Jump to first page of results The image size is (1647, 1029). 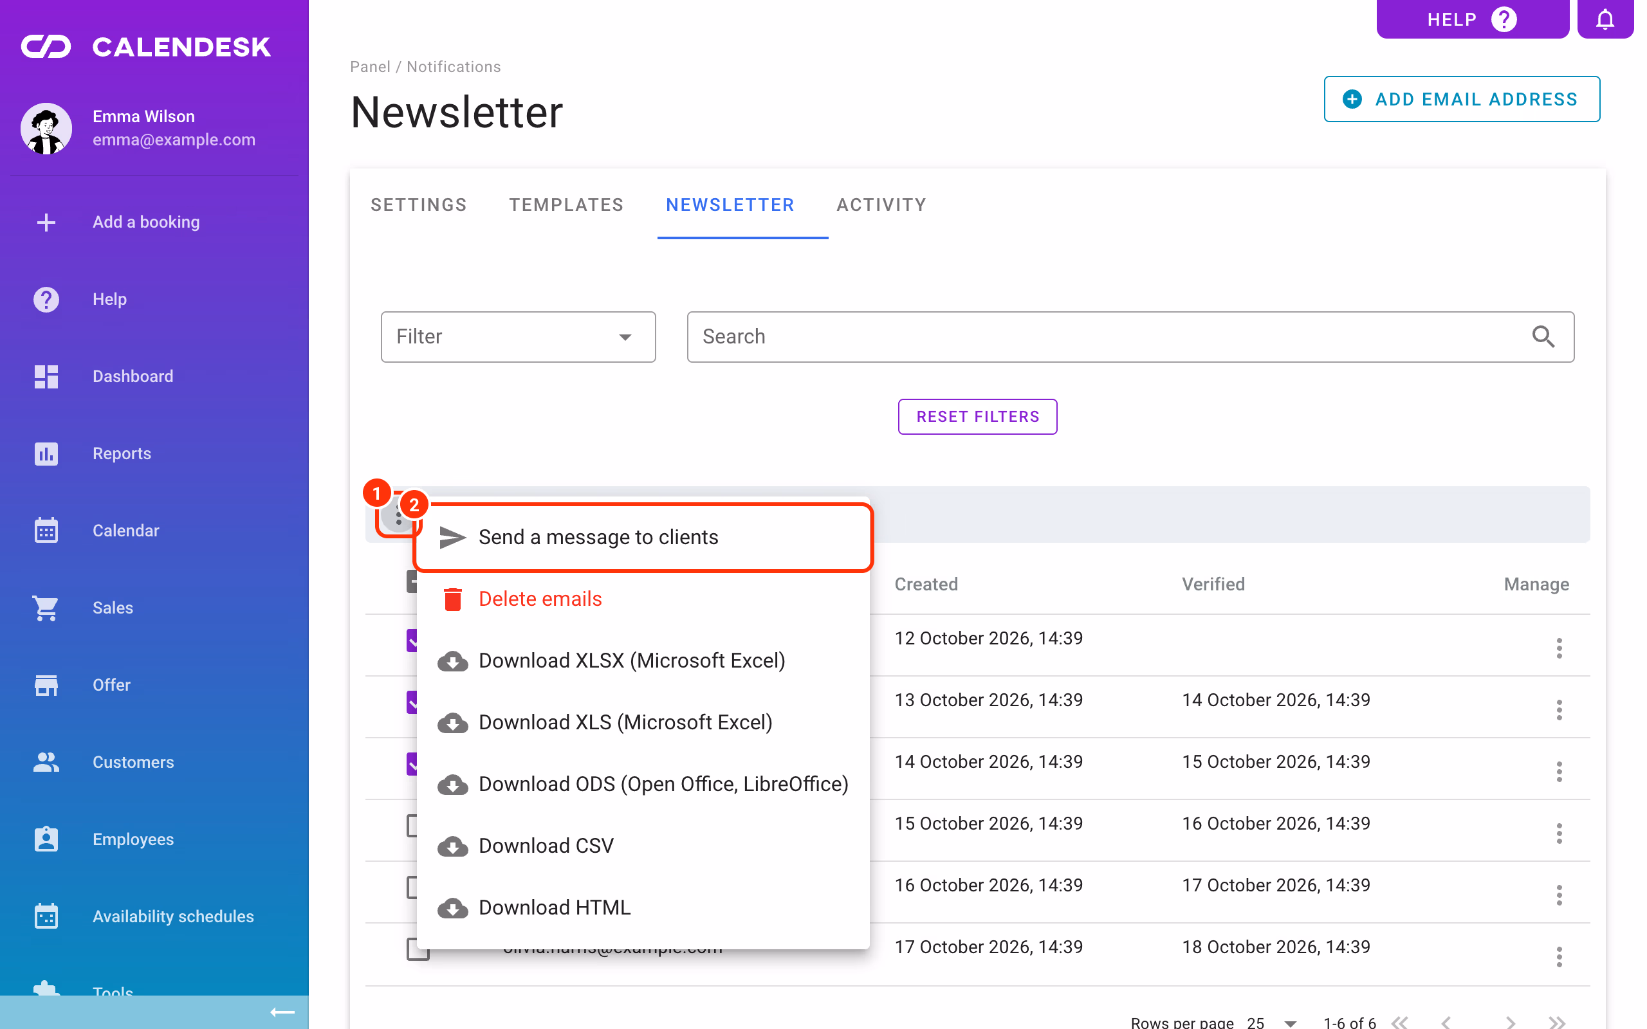tap(1399, 1022)
